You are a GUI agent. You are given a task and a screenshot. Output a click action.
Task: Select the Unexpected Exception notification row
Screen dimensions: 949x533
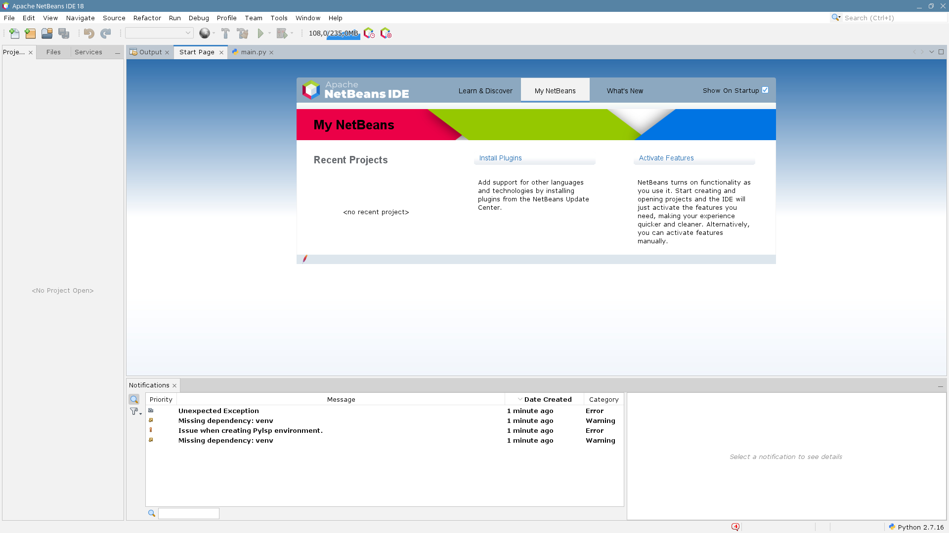coord(385,411)
